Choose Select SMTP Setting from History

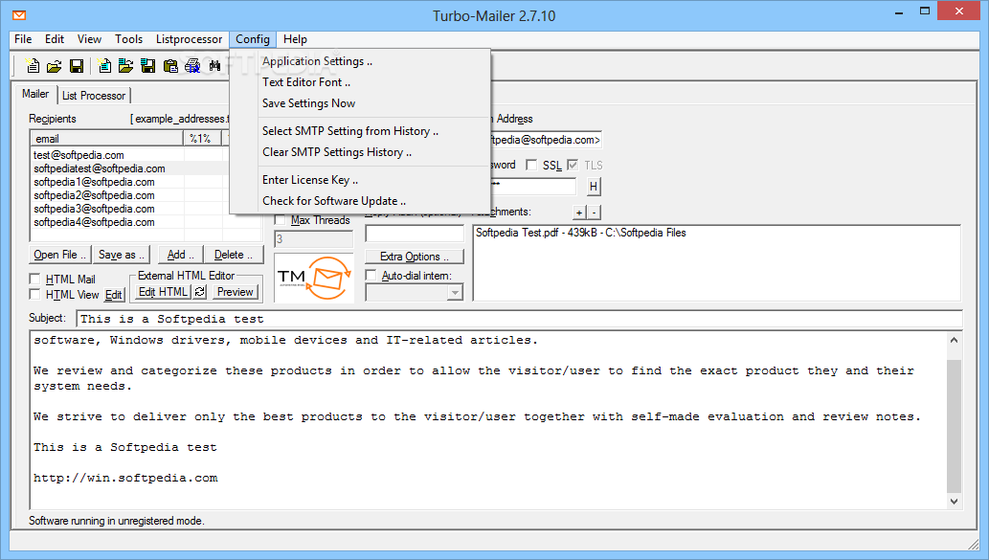pos(360,131)
